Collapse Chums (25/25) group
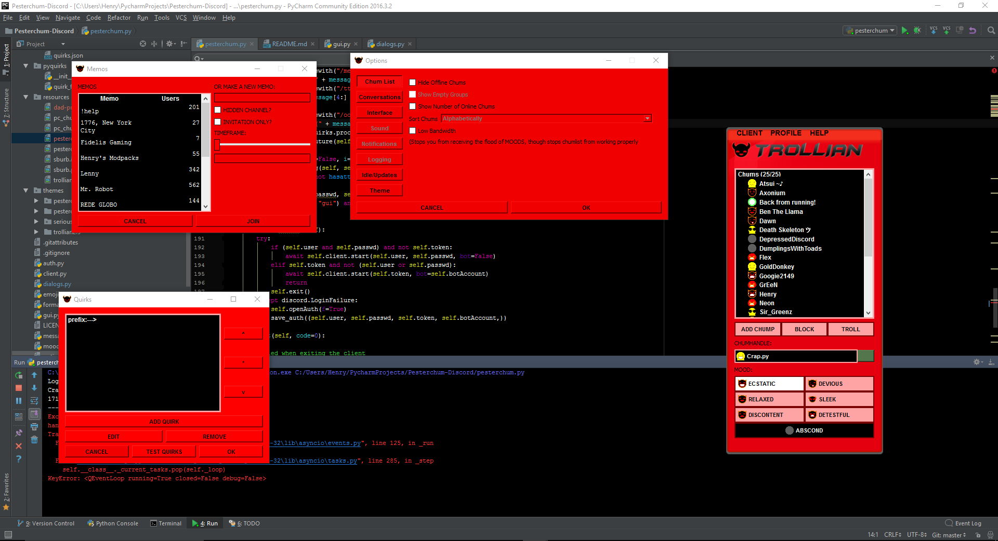998x541 pixels. click(x=759, y=174)
